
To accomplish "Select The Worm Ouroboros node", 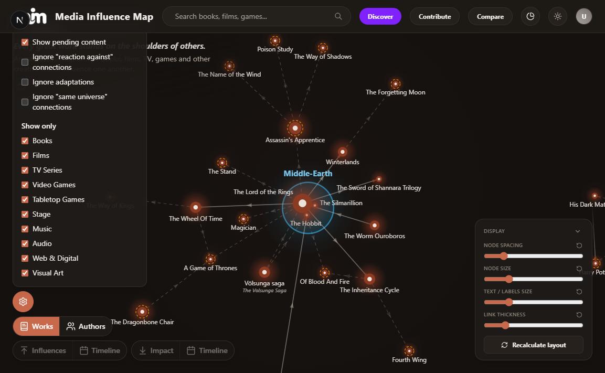I will [374, 225].
